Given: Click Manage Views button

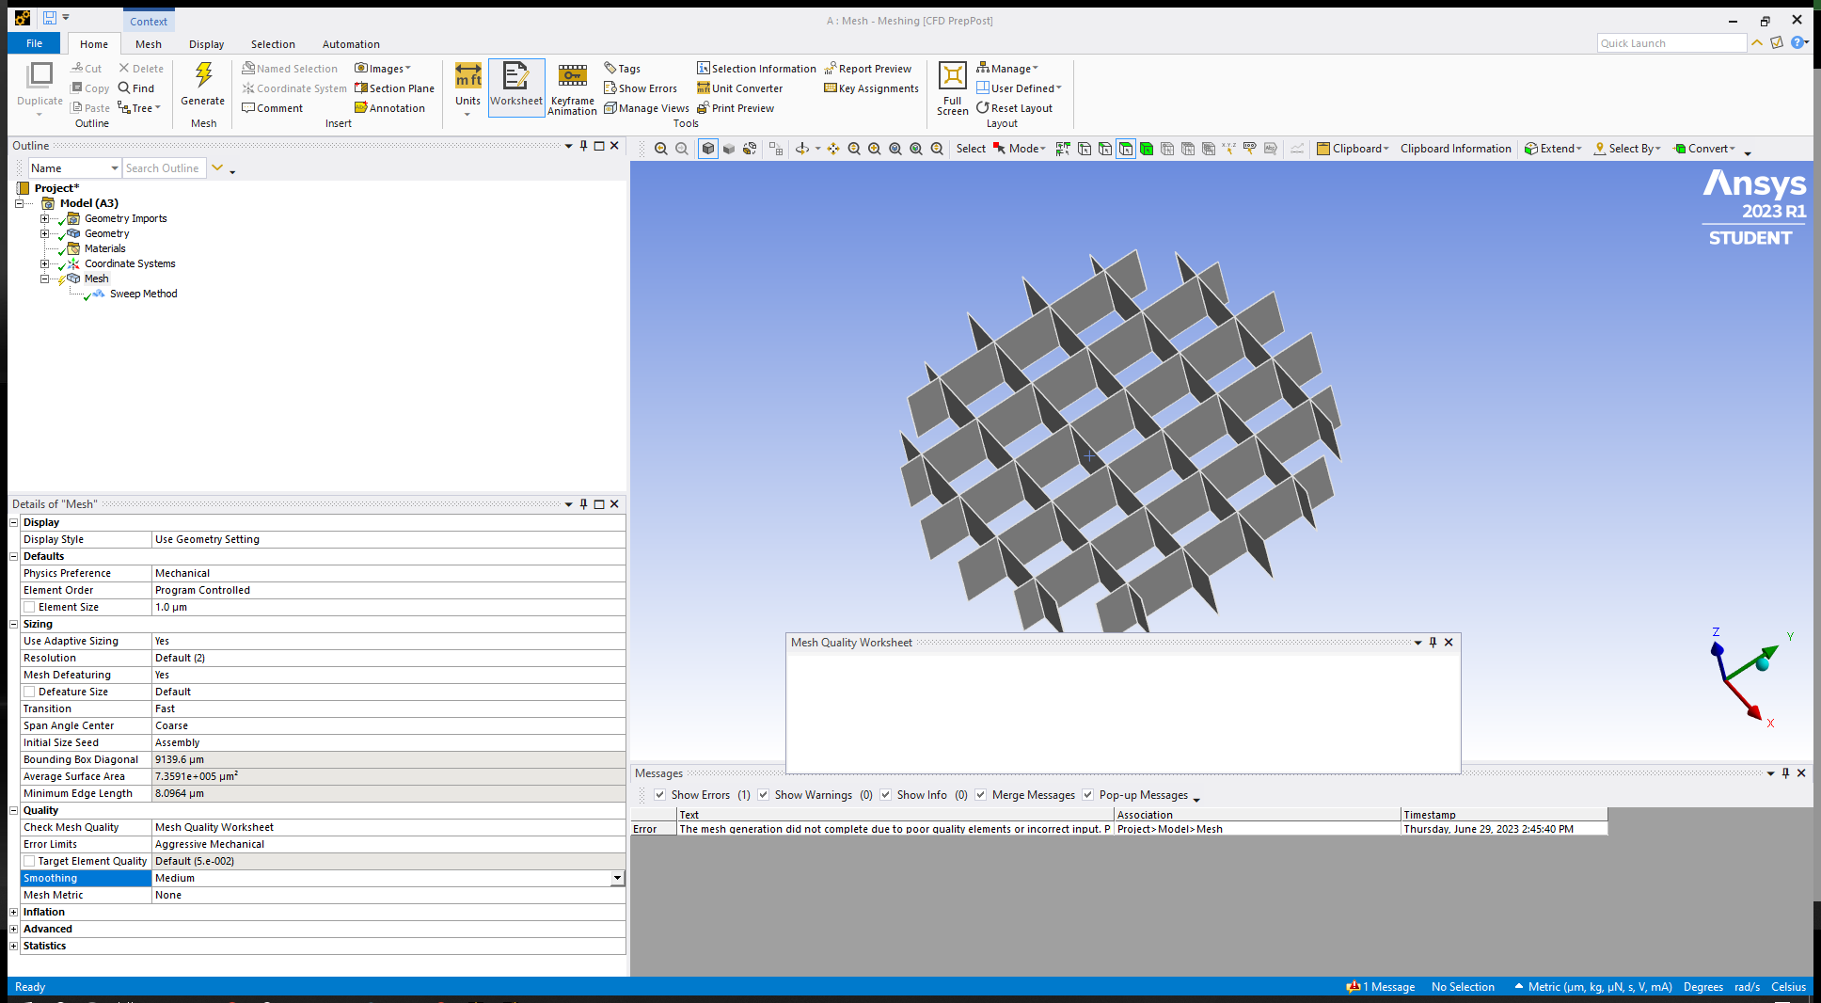Looking at the screenshot, I should pyautogui.click(x=647, y=108).
